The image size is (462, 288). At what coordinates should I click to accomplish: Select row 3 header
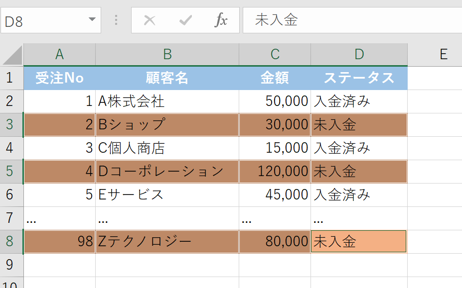(11, 125)
